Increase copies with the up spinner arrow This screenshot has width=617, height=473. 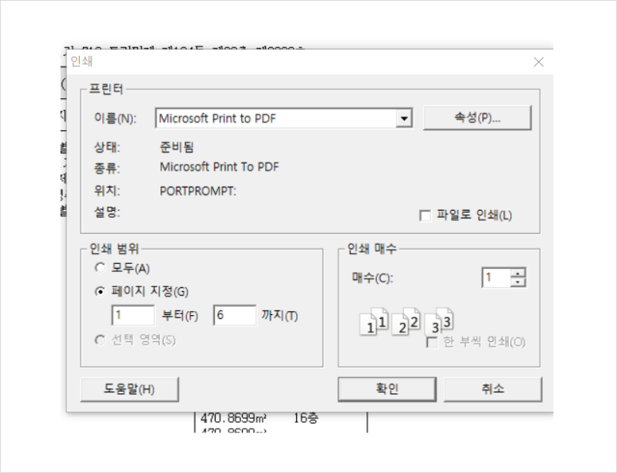[x=518, y=273]
